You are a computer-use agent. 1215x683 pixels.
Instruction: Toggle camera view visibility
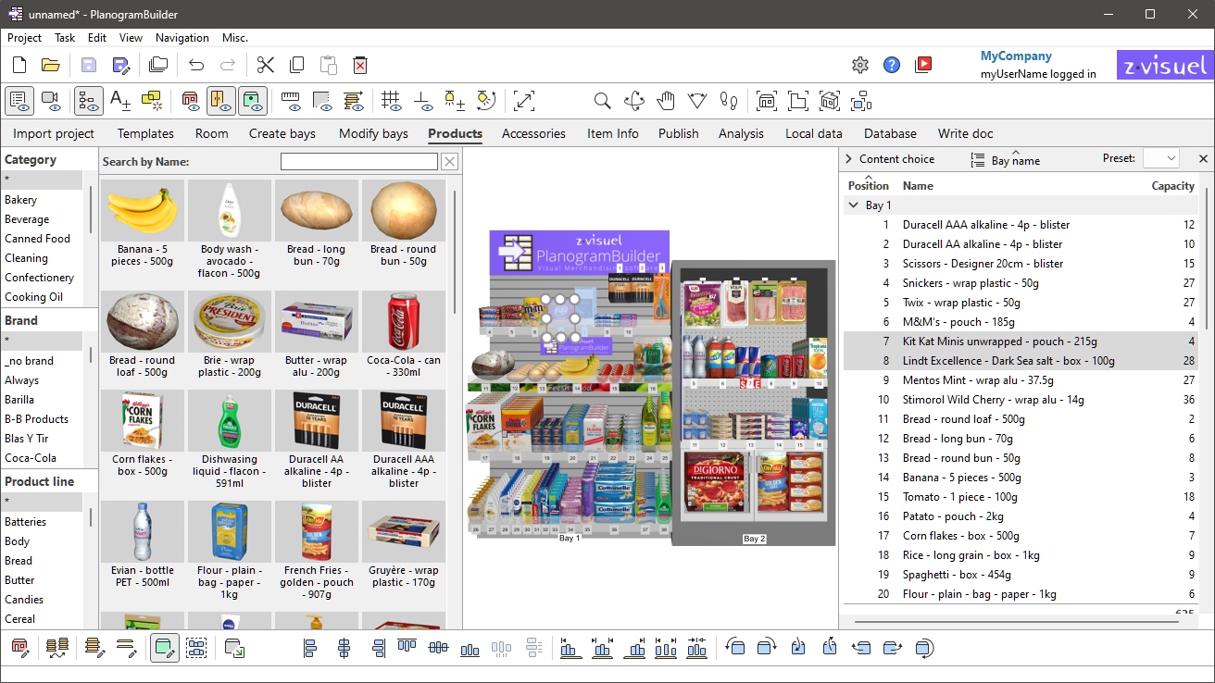click(51, 100)
